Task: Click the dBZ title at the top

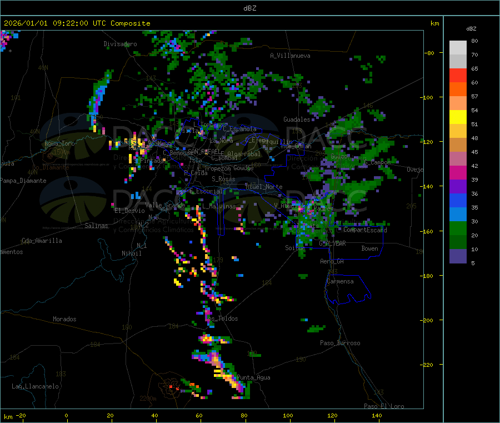Action: 249,8
